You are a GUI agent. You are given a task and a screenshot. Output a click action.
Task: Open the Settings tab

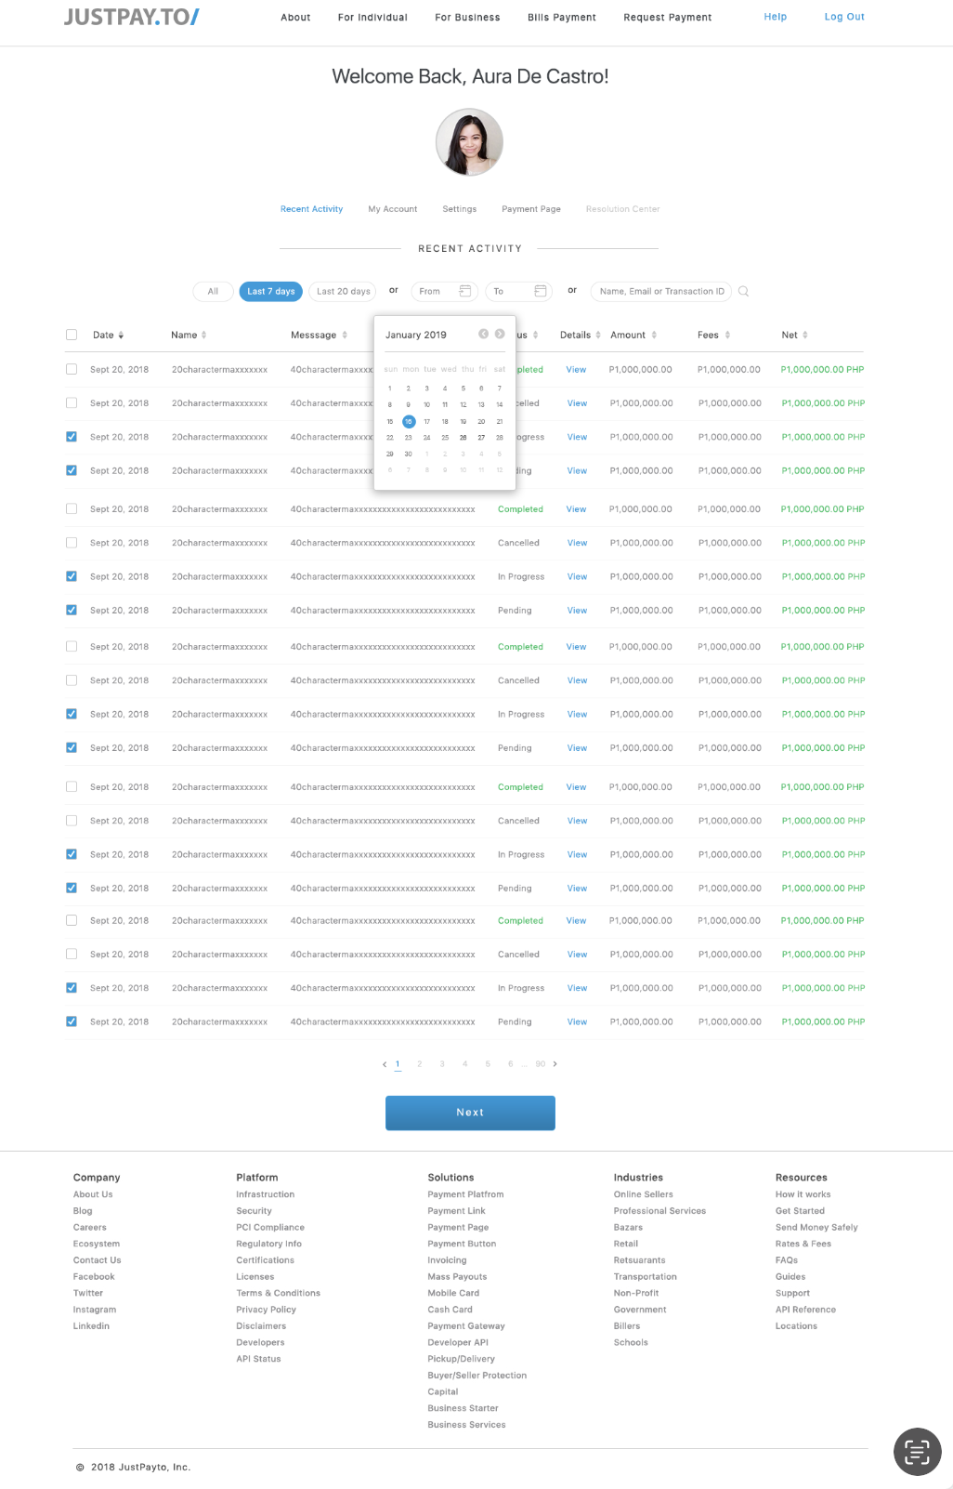coord(460,209)
